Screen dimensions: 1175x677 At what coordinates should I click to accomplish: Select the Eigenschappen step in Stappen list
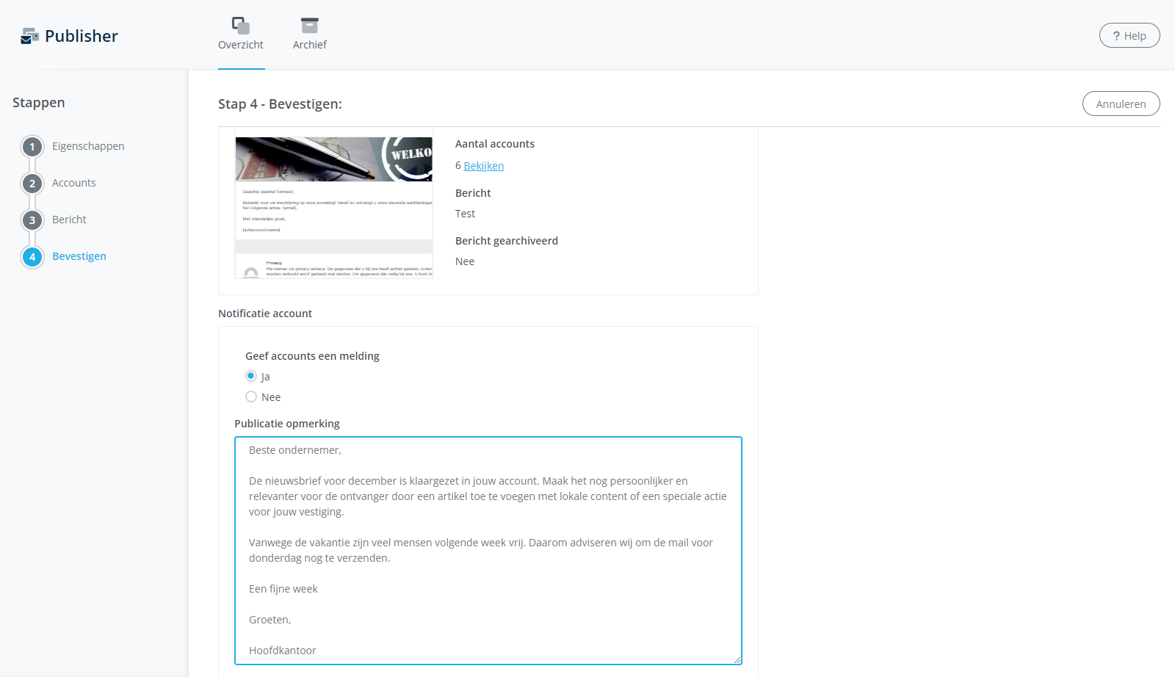pyautogui.click(x=87, y=146)
